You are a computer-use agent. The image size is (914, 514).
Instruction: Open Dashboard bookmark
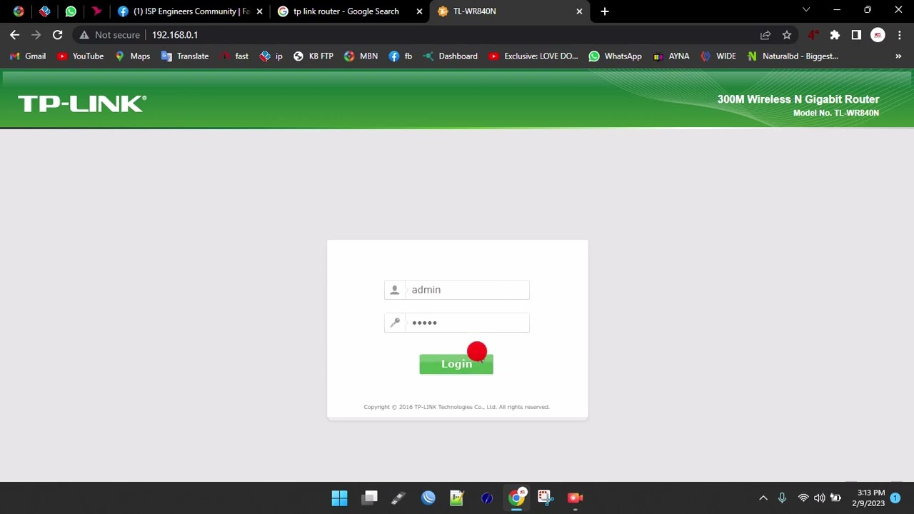450,56
